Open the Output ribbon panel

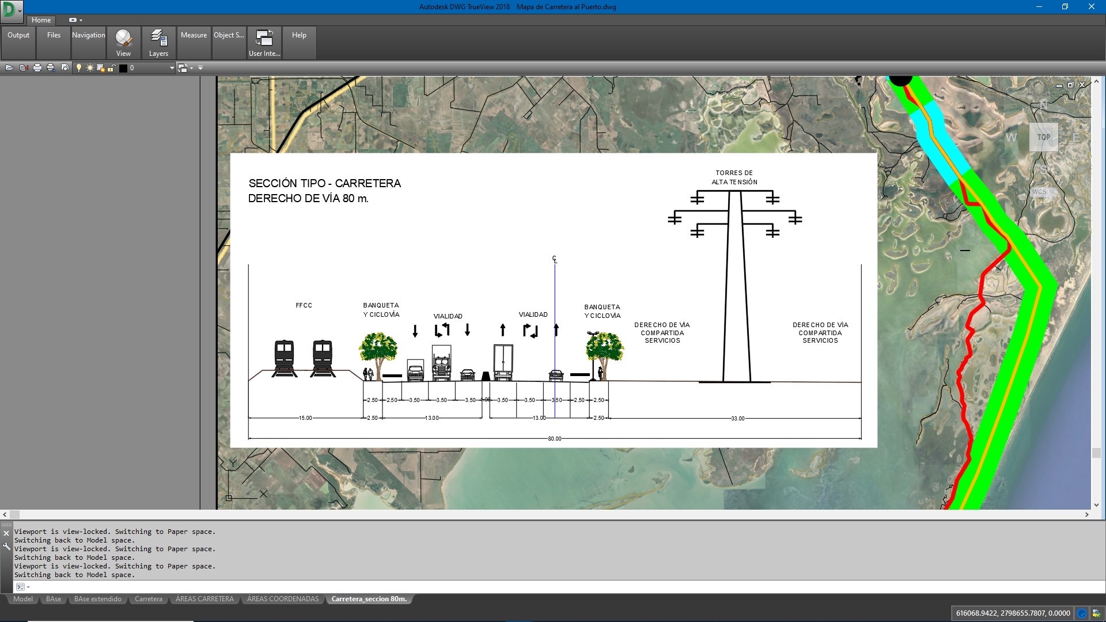click(18, 43)
